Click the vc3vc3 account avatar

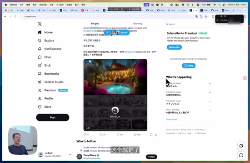(x=40, y=154)
